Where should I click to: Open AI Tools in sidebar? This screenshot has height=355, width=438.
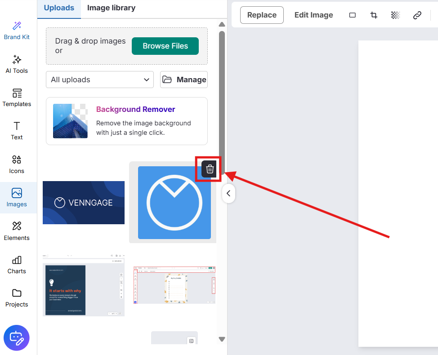point(17,64)
